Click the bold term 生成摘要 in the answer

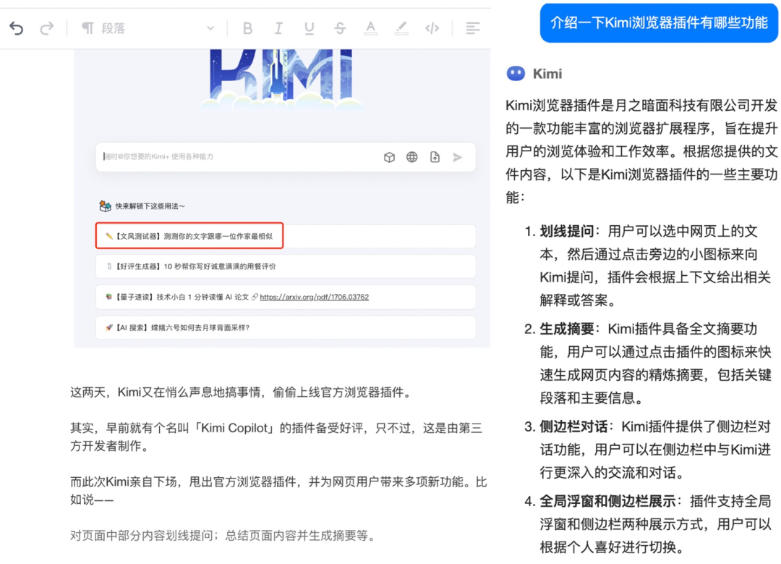point(567,329)
